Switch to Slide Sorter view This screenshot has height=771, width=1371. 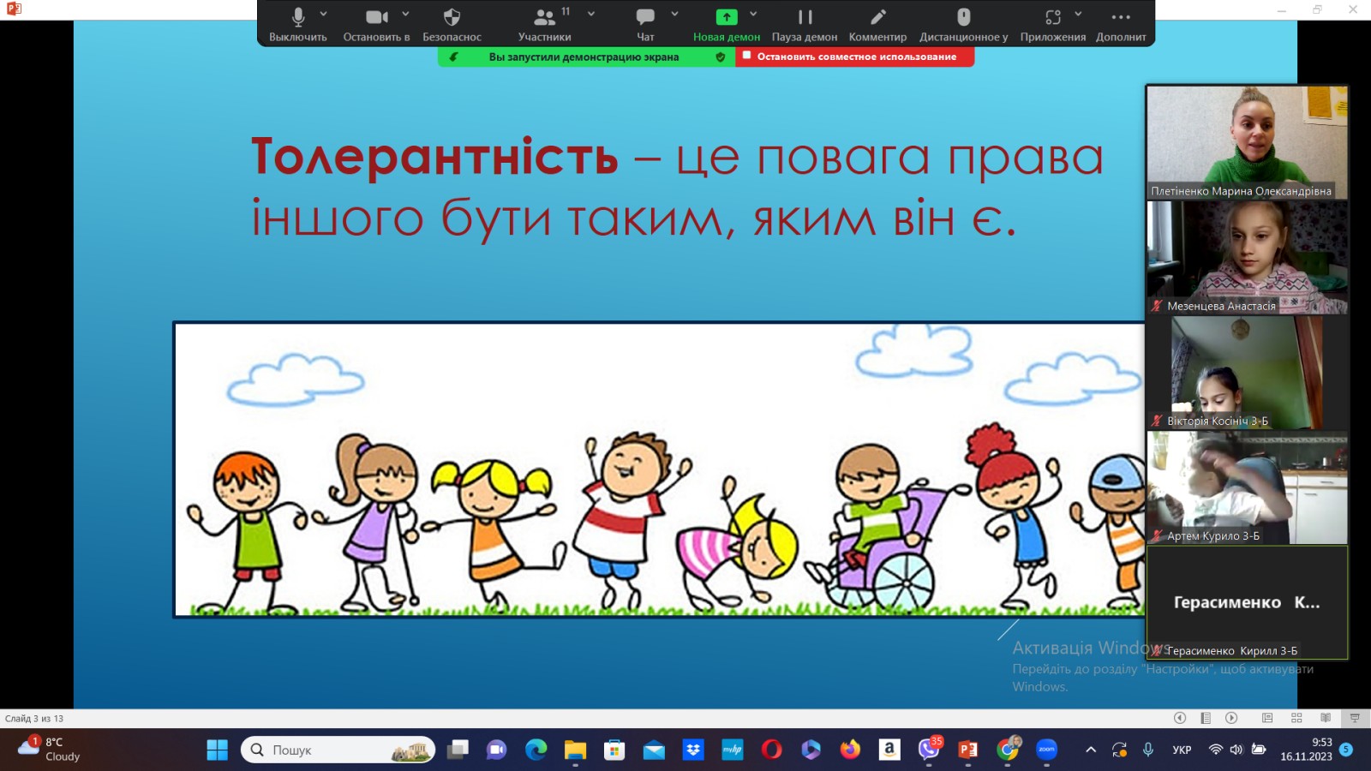click(x=1296, y=718)
